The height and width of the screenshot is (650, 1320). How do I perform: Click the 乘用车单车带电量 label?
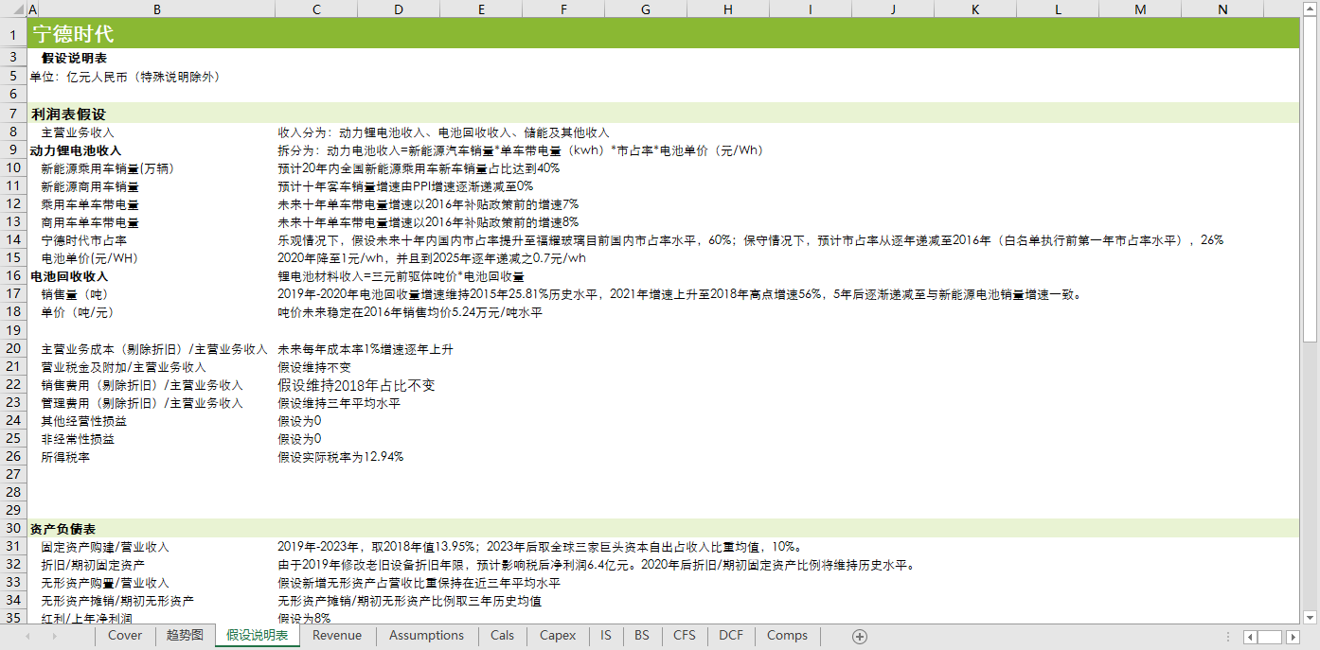90,204
